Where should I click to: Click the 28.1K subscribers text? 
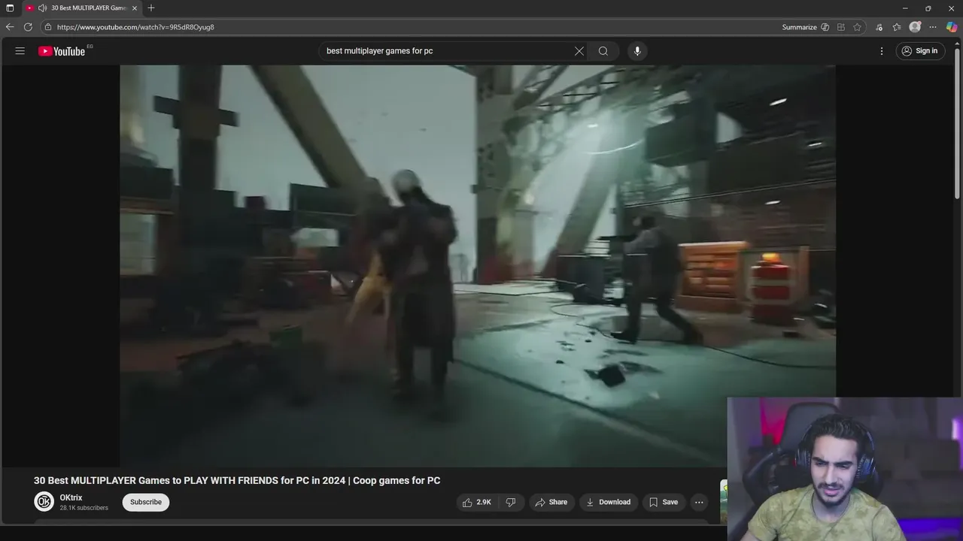[x=84, y=508]
